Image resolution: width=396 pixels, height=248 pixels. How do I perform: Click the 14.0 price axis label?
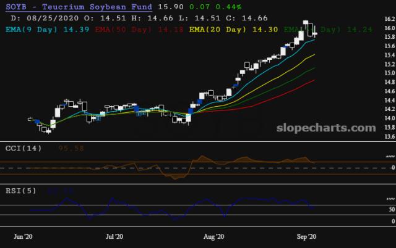(x=387, y=118)
